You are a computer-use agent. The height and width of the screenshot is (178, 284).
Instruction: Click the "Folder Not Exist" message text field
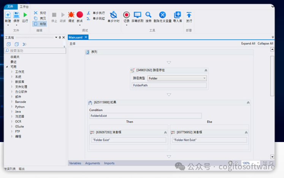[209, 140]
